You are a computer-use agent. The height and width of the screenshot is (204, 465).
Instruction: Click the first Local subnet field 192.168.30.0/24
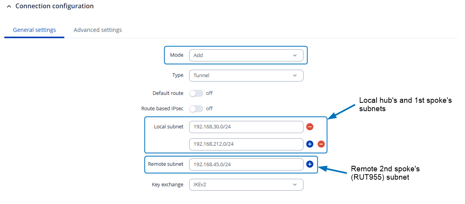click(246, 127)
